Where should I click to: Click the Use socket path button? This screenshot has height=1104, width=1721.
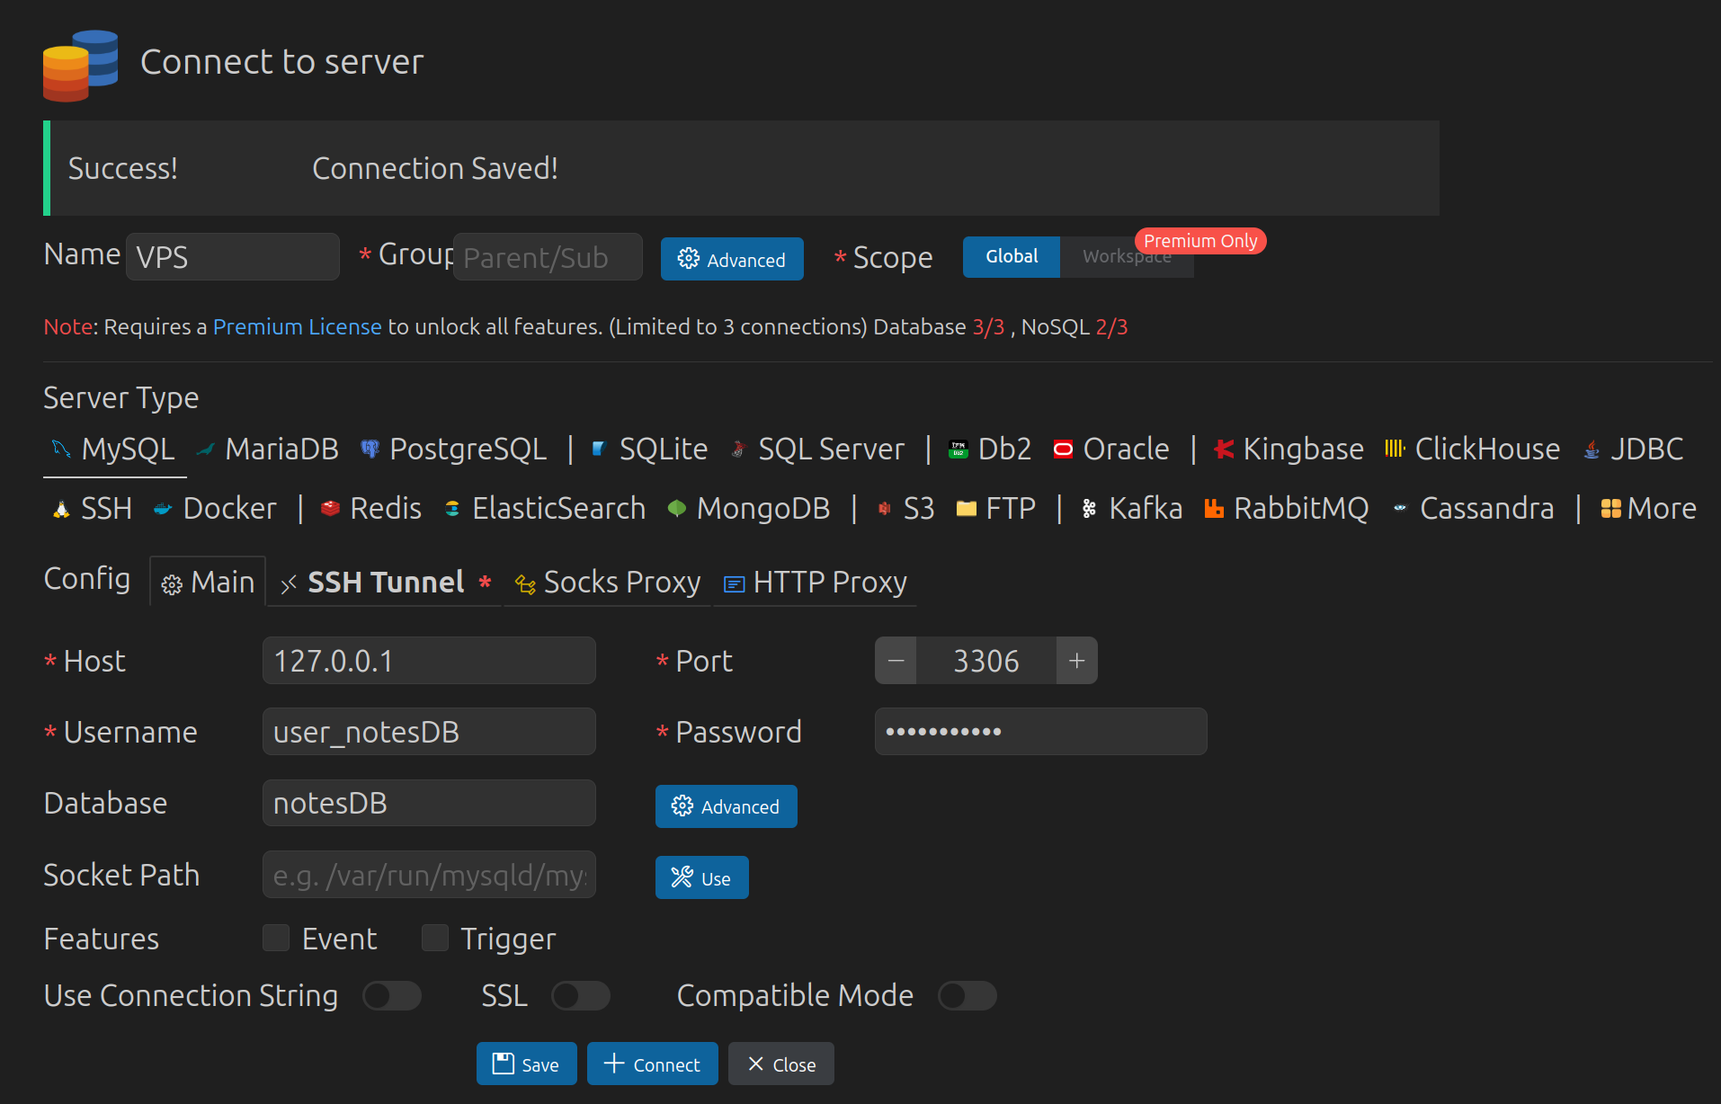(x=701, y=877)
